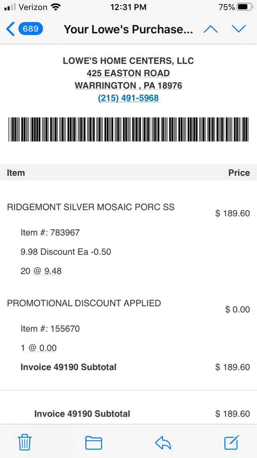The width and height of the screenshot is (257, 458).
Task: Go to next email with down arrow
Action: (x=238, y=29)
